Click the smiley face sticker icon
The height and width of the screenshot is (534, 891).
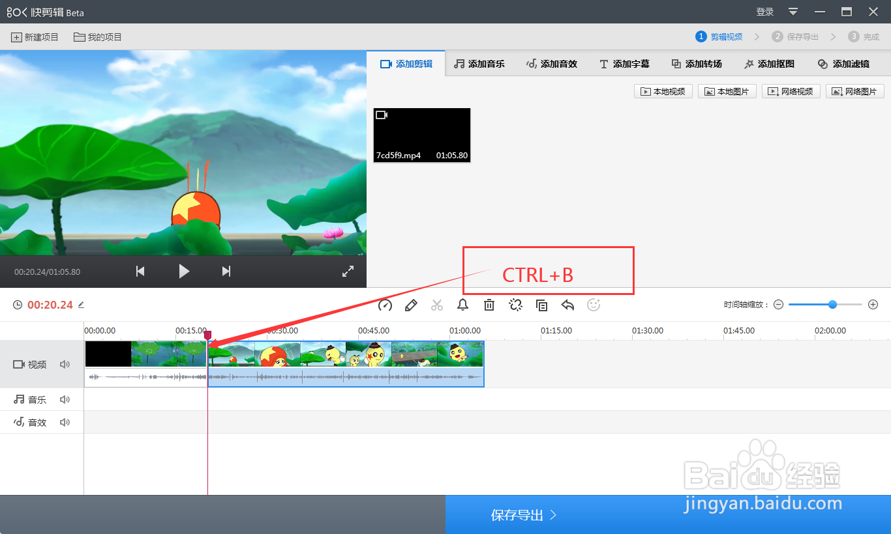coord(594,305)
